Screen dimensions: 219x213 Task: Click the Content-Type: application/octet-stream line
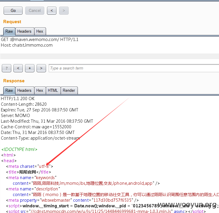pyautogui.click(x=40, y=138)
